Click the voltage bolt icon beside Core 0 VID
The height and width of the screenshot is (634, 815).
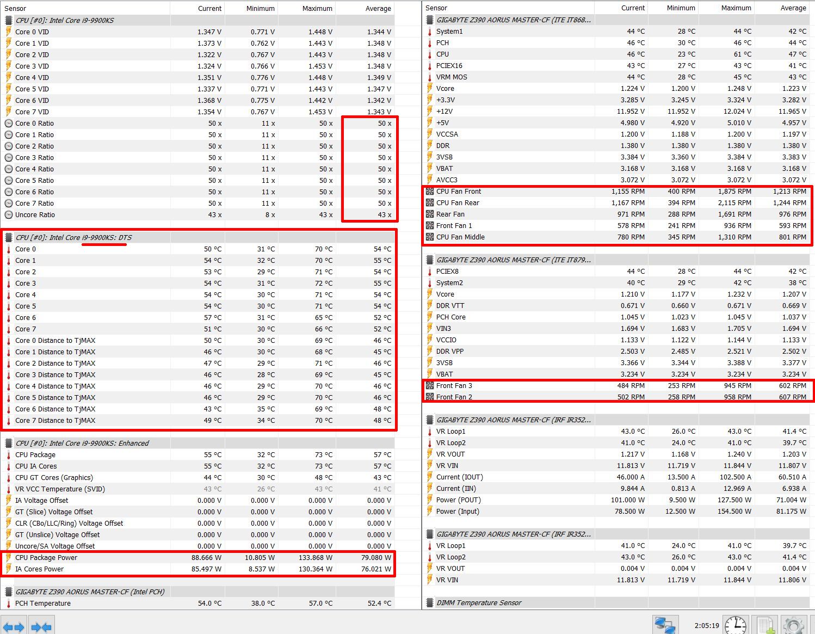pos(9,32)
